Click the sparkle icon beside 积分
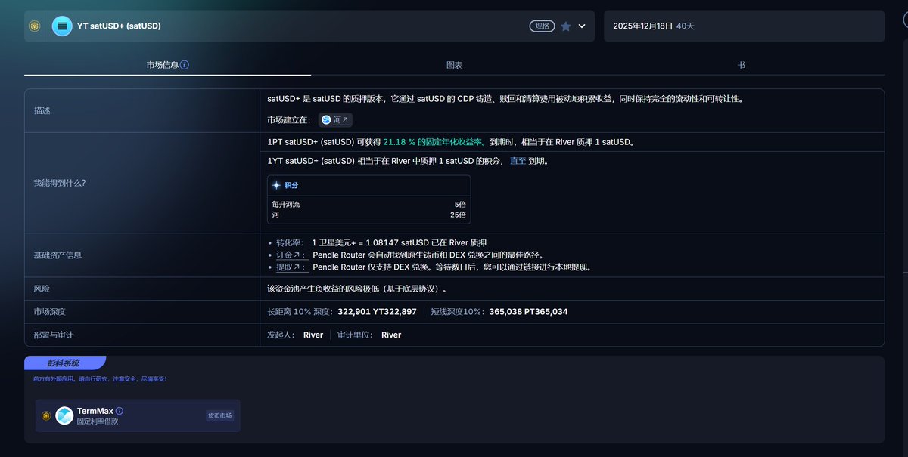908x457 pixels. click(277, 185)
